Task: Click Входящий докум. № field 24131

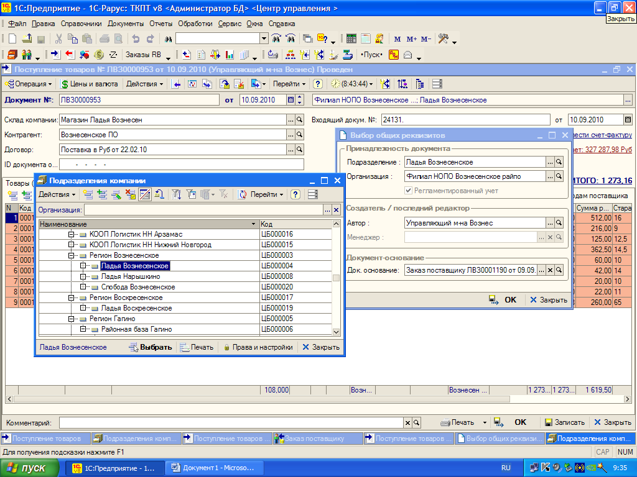Action: point(465,120)
